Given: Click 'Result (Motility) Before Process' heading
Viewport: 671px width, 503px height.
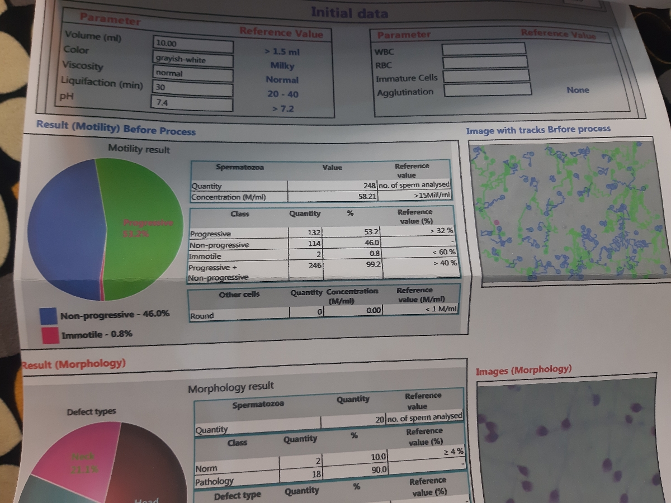Looking at the screenshot, I should [116, 128].
